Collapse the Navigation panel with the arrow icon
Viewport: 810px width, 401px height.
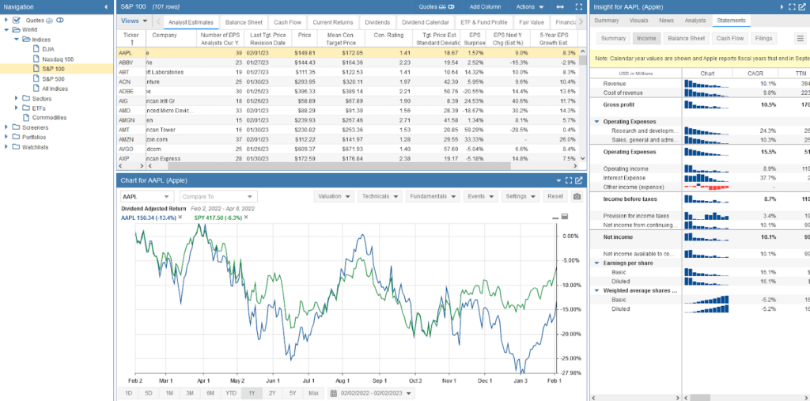106,7
